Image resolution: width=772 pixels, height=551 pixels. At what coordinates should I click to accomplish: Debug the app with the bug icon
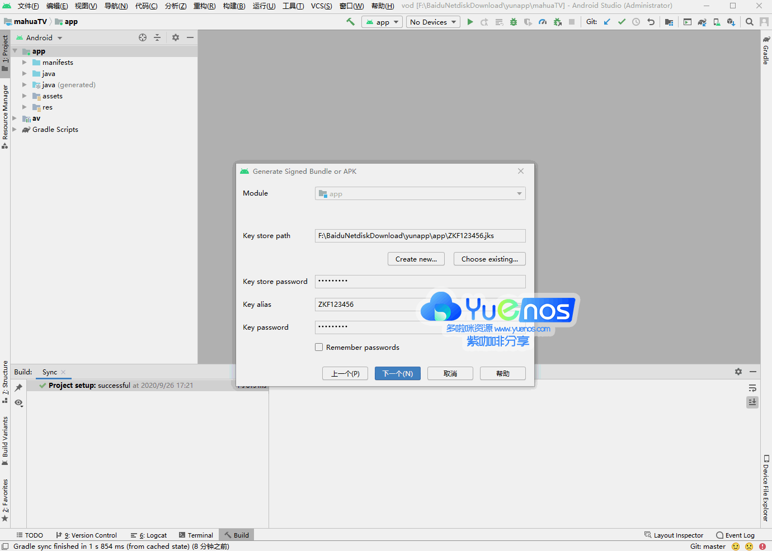(514, 22)
